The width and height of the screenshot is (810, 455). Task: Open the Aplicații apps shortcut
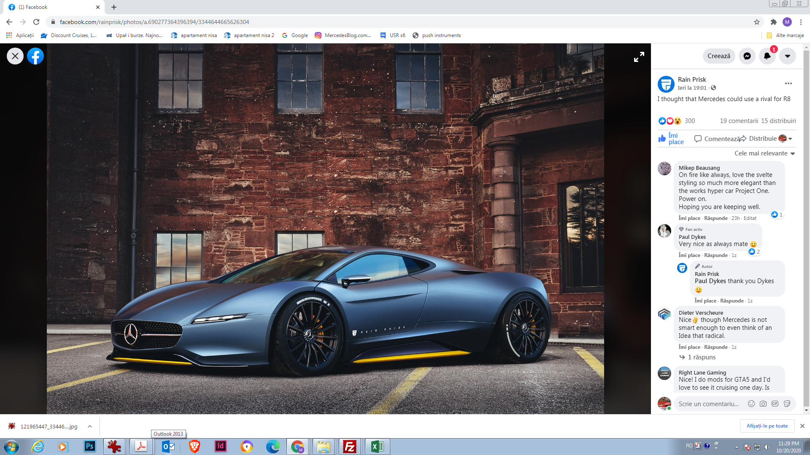pos(20,35)
